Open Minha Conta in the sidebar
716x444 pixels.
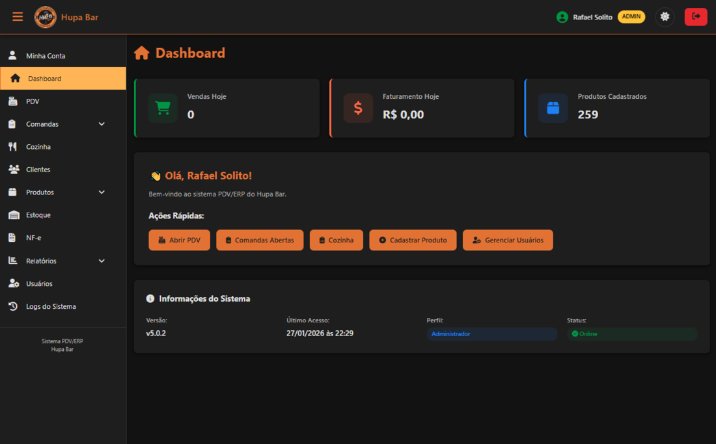[63, 56]
